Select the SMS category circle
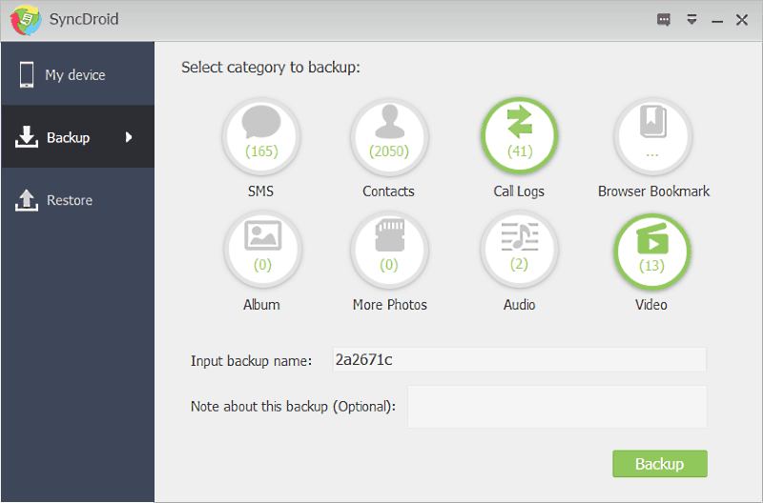This screenshot has width=763, height=503. pos(261,136)
